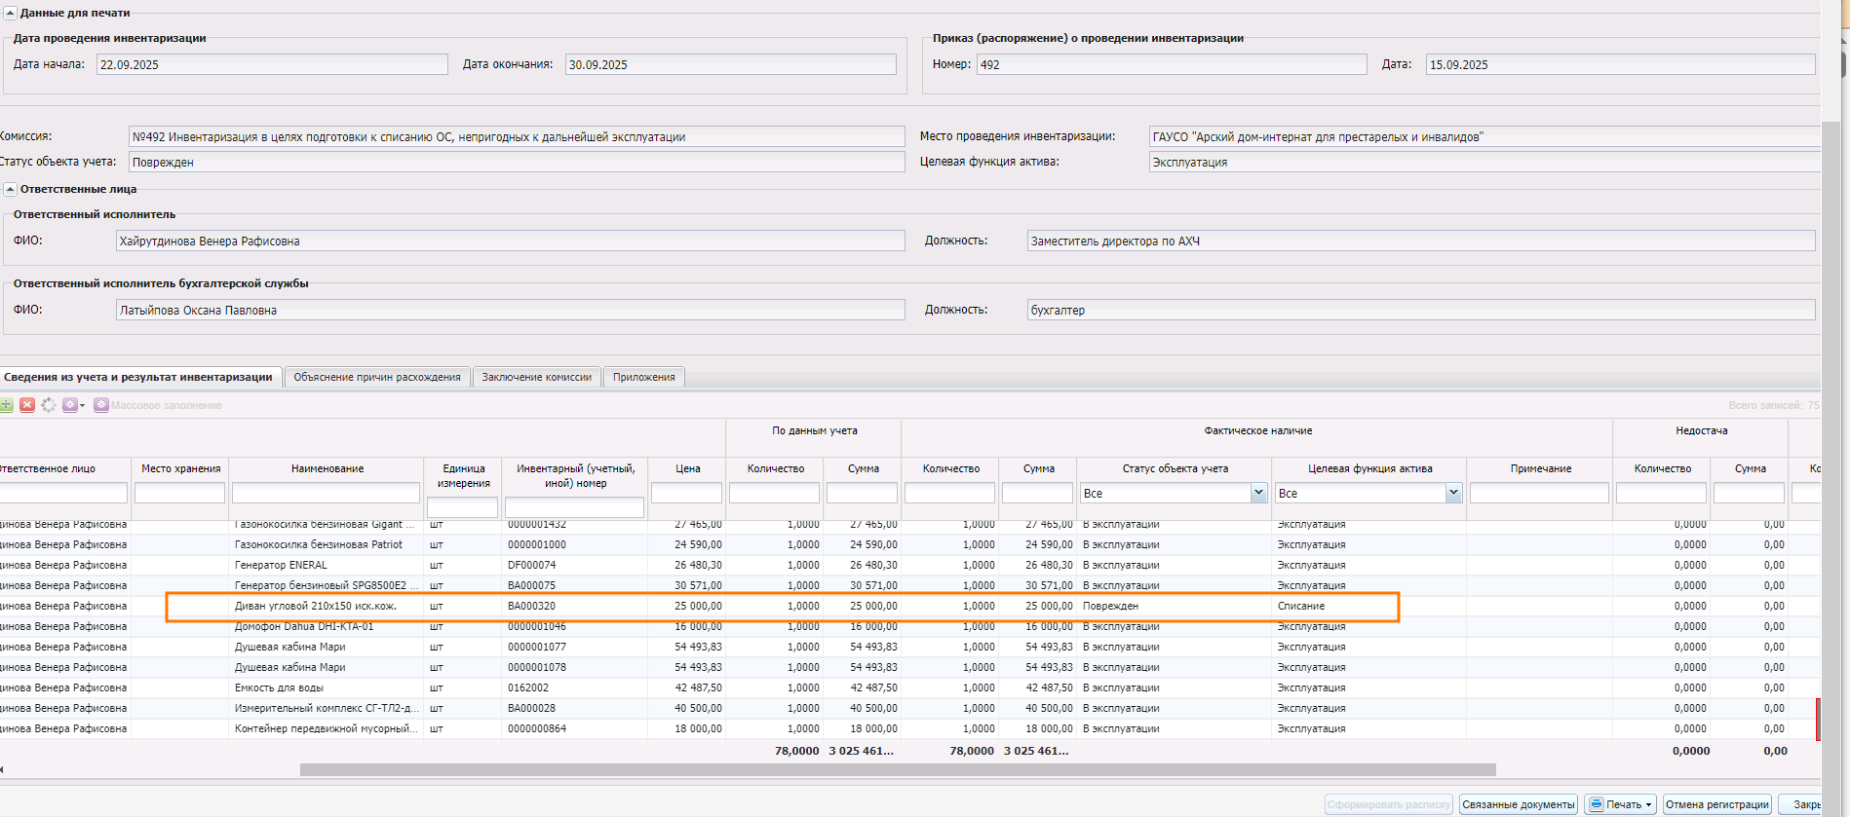Go to the Приложения tab
The width and height of the screenshot is (1850, 817).
click(643, 377)
